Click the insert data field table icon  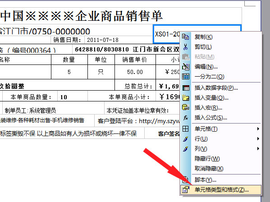[x=186, y=88]
